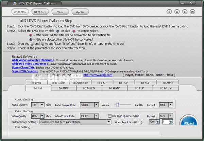Viewport: 204px width, 141px height.
Task: Click the email support envelope icon
Action: [x=192, y=12]
